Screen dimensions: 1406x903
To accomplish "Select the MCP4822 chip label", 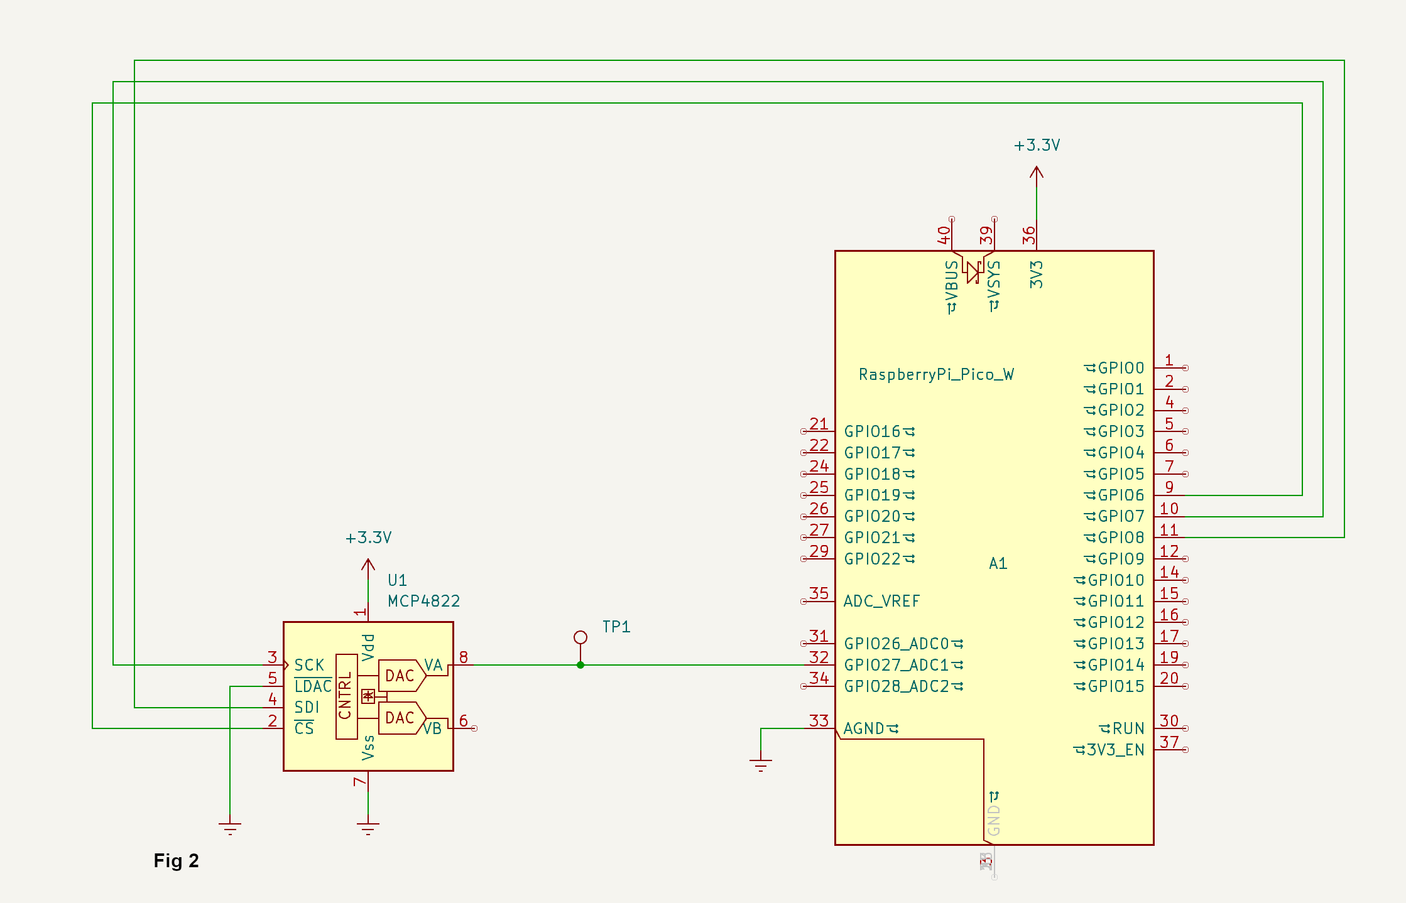I will coord(424,601).
